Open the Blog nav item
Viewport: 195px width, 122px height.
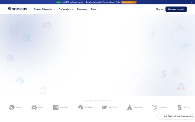(x=93, y=9)
